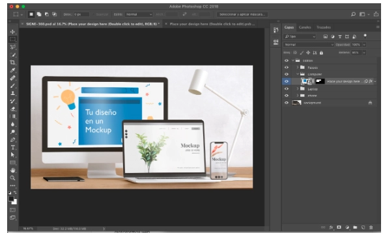Viewport: 383px width, 236px height.
Task: Expand the Laptop layer group
Action: click(x=297, y=88)
